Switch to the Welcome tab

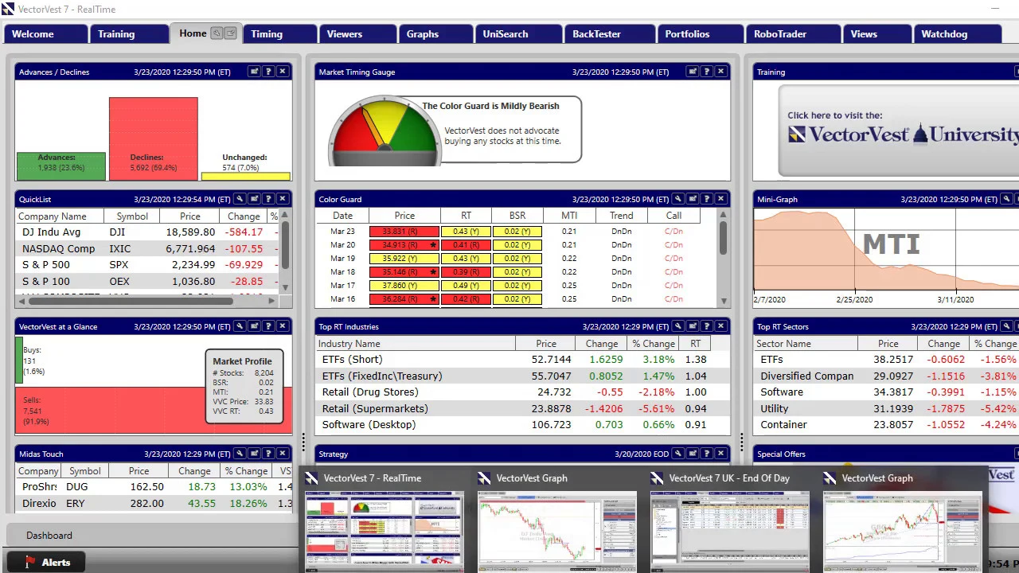(x=46, y=34)
